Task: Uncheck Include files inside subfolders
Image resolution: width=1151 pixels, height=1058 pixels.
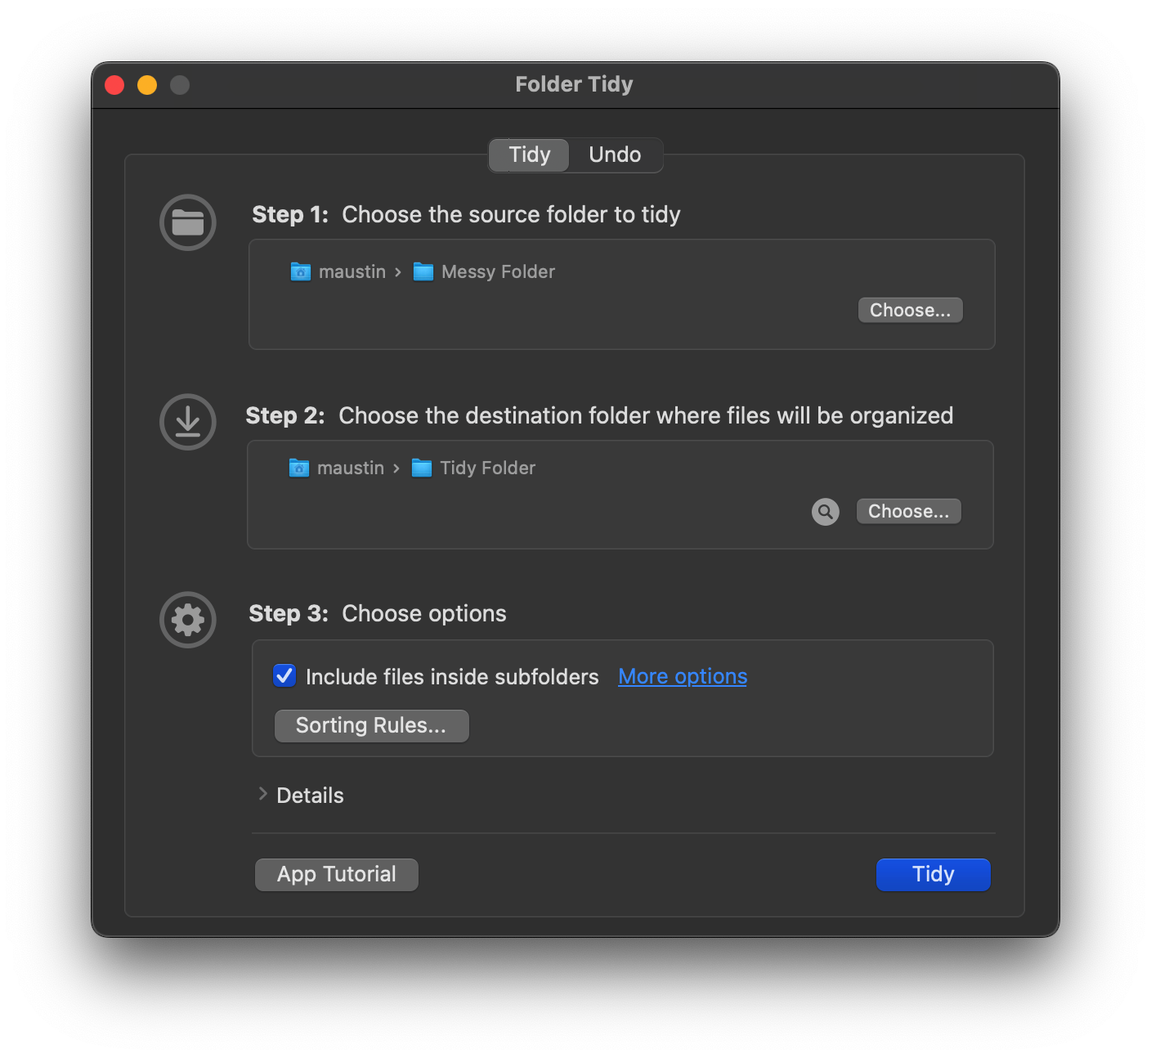Action: (284, 676)
